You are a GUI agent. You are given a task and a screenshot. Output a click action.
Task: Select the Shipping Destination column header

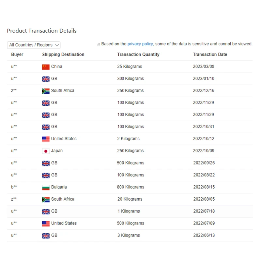(x=63, y=54)
